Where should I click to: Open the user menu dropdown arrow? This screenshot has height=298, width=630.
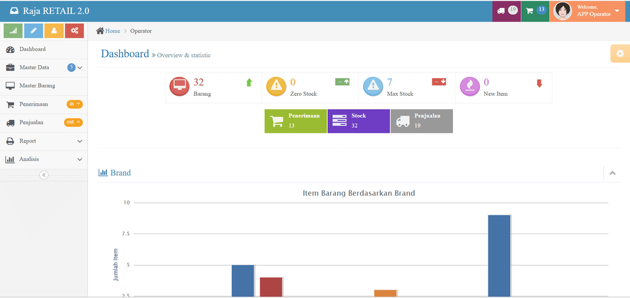(617, 10)
